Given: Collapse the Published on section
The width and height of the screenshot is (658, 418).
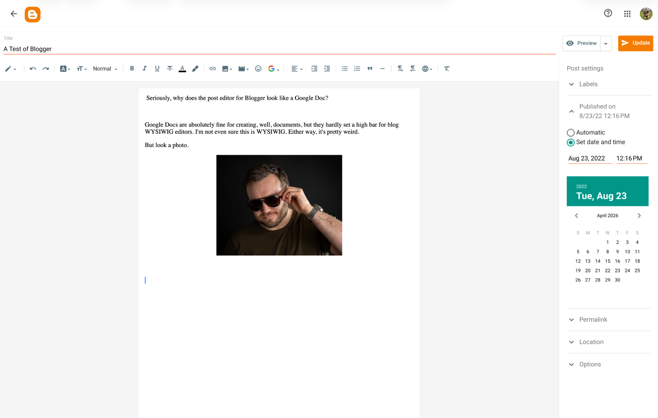Looking at the screenshot, I should click(571, 111).
